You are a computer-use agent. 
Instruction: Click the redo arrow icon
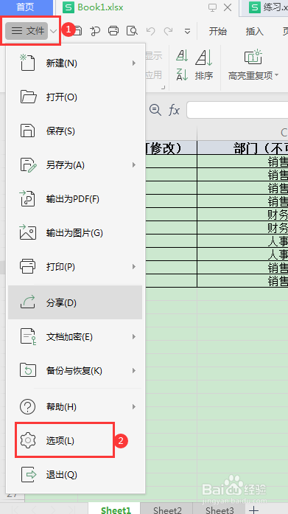(x=169, y=31)
